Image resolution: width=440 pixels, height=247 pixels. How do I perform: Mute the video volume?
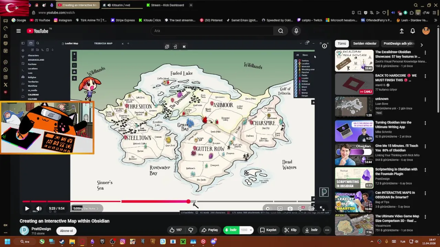click(x=39, y=209)
